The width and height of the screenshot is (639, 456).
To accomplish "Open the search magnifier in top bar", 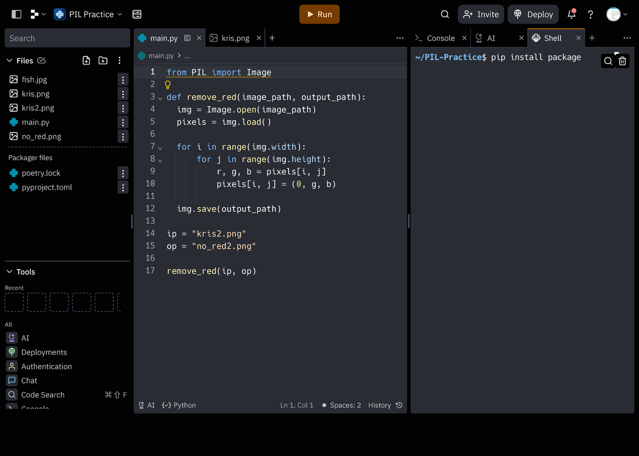I will click(445, 14).
